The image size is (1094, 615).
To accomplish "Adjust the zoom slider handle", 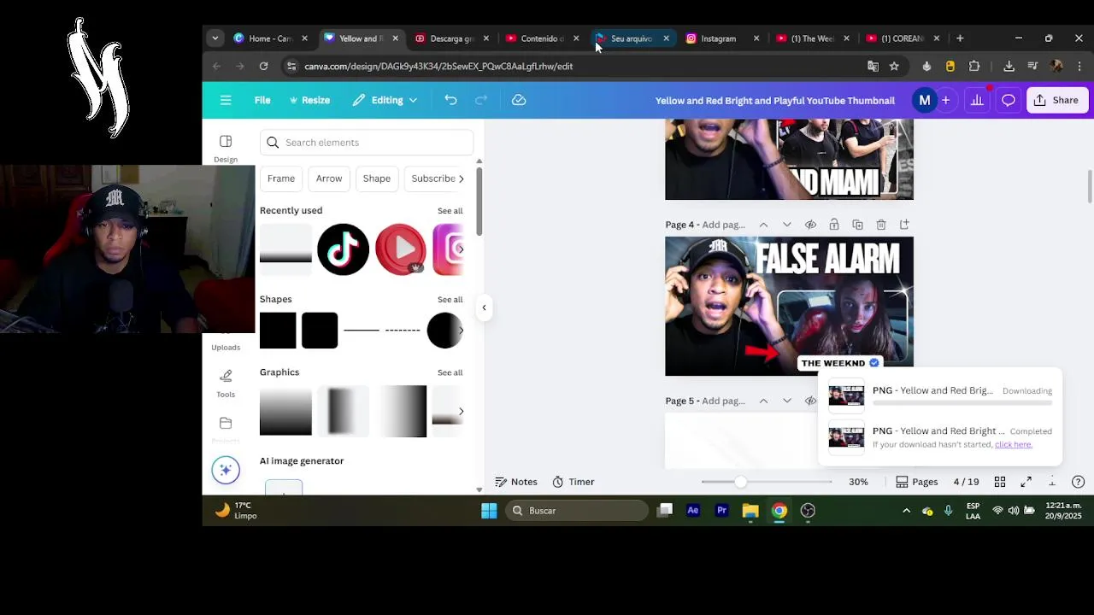I will click(740, 482).
